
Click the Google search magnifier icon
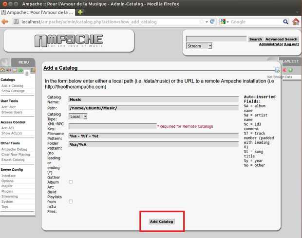[x=285, y=22]
